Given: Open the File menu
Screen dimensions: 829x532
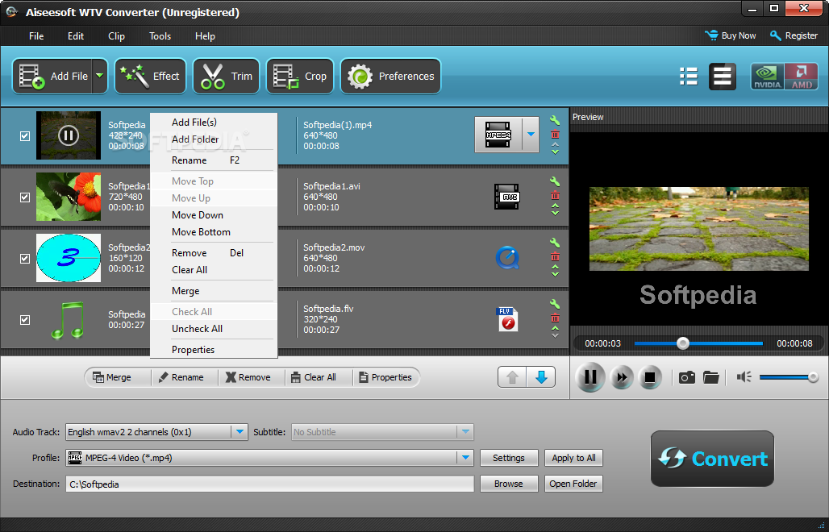Looking at the screenshot, I should pyautogui.click(x=36, y=36).
